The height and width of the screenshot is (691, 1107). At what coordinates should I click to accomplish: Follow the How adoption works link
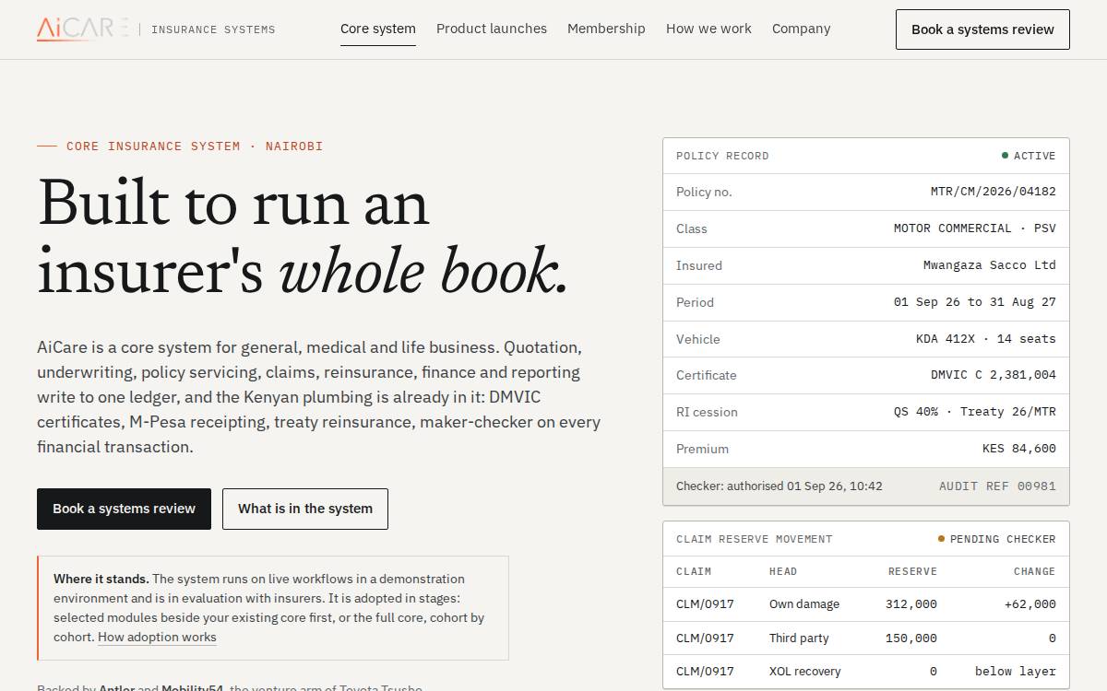click(157, 637)
